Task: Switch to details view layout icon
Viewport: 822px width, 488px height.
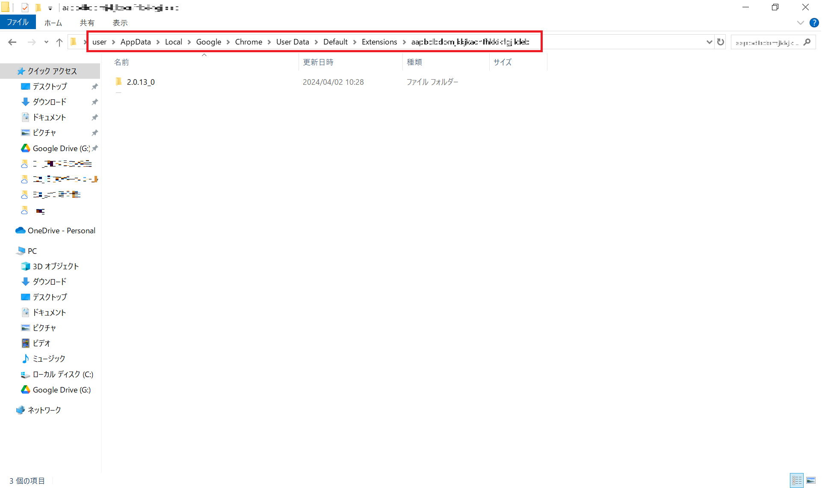Action: click(797, 480)
